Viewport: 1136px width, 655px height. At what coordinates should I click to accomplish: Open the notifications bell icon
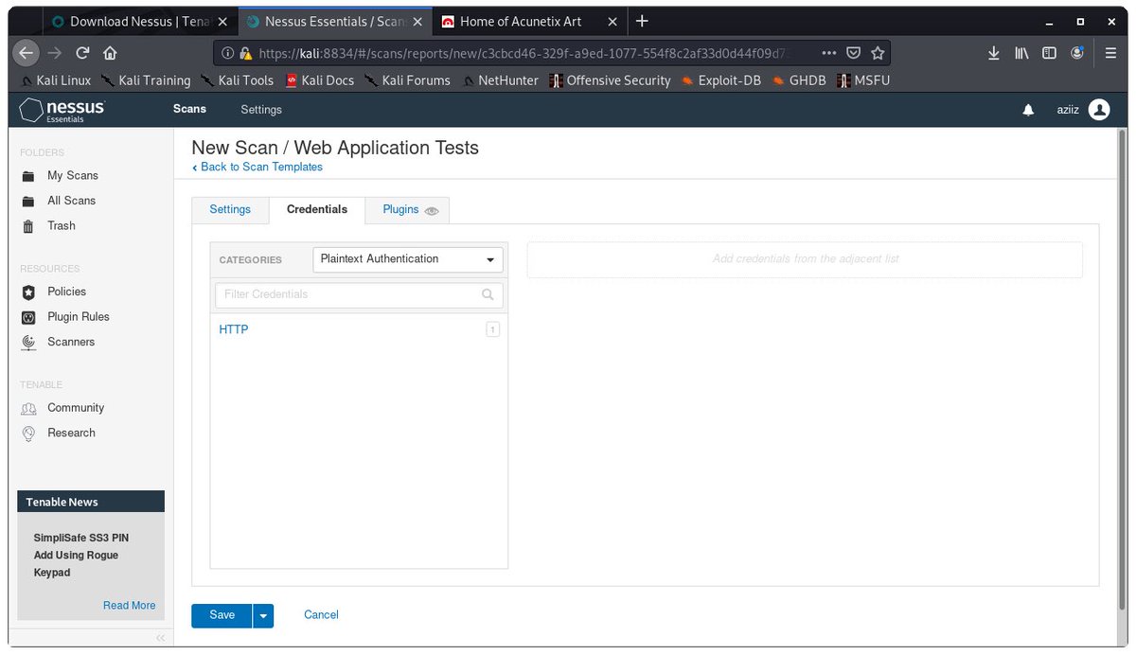click(x=1028, y=111)
